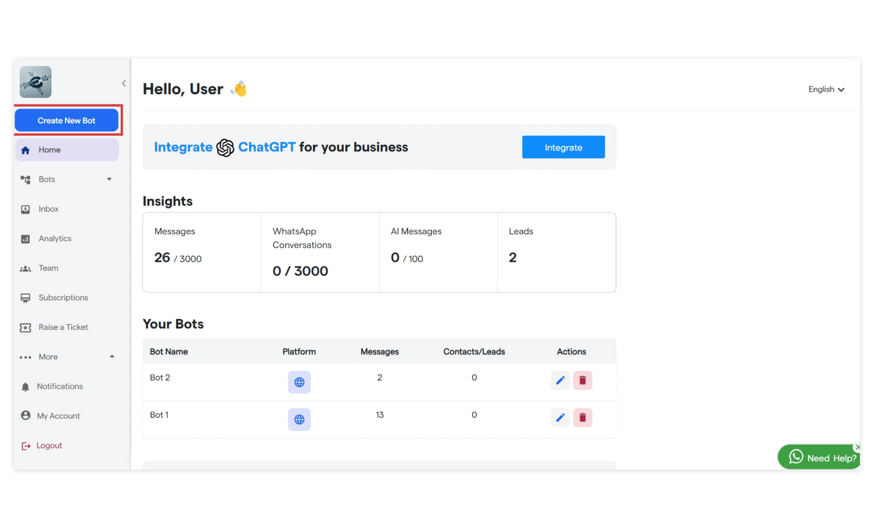The width and height of the screenshot is (874, 506).
Task: Click Bot 1 messages count 13
Action: 380,415
